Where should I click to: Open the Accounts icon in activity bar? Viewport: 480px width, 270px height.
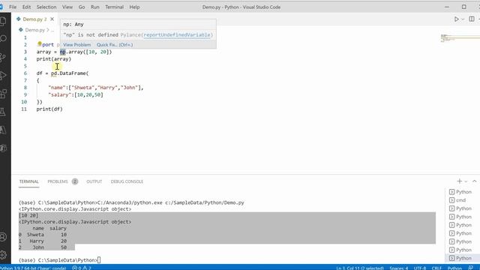[3, 237]
